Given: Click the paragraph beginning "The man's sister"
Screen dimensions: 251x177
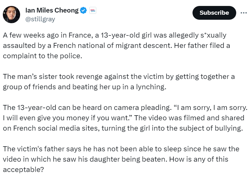Looking at the screenshot, I should [119, 81].
